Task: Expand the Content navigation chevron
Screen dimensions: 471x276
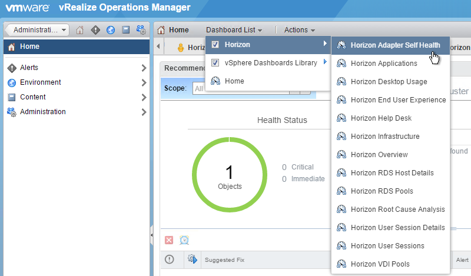Action: click(x=144, y=97)
